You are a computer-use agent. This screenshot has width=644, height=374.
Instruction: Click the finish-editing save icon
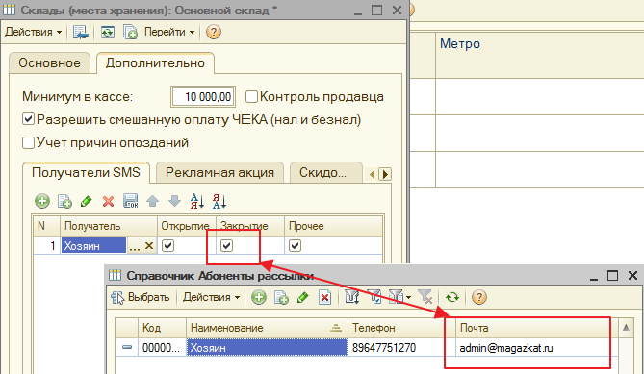coord(131,201)
